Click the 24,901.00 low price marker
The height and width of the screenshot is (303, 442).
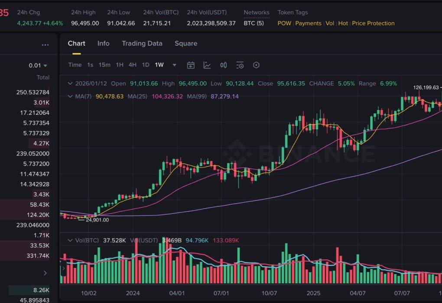click(97, 220)
